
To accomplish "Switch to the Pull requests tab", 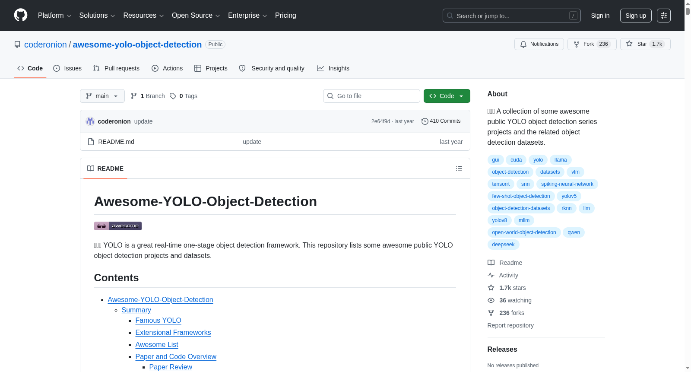I will click(116, 68).
